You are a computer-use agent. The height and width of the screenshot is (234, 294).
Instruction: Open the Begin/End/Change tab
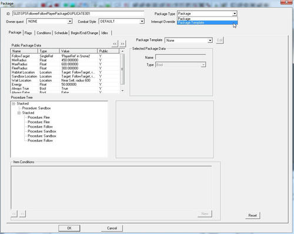click(85, 33)
